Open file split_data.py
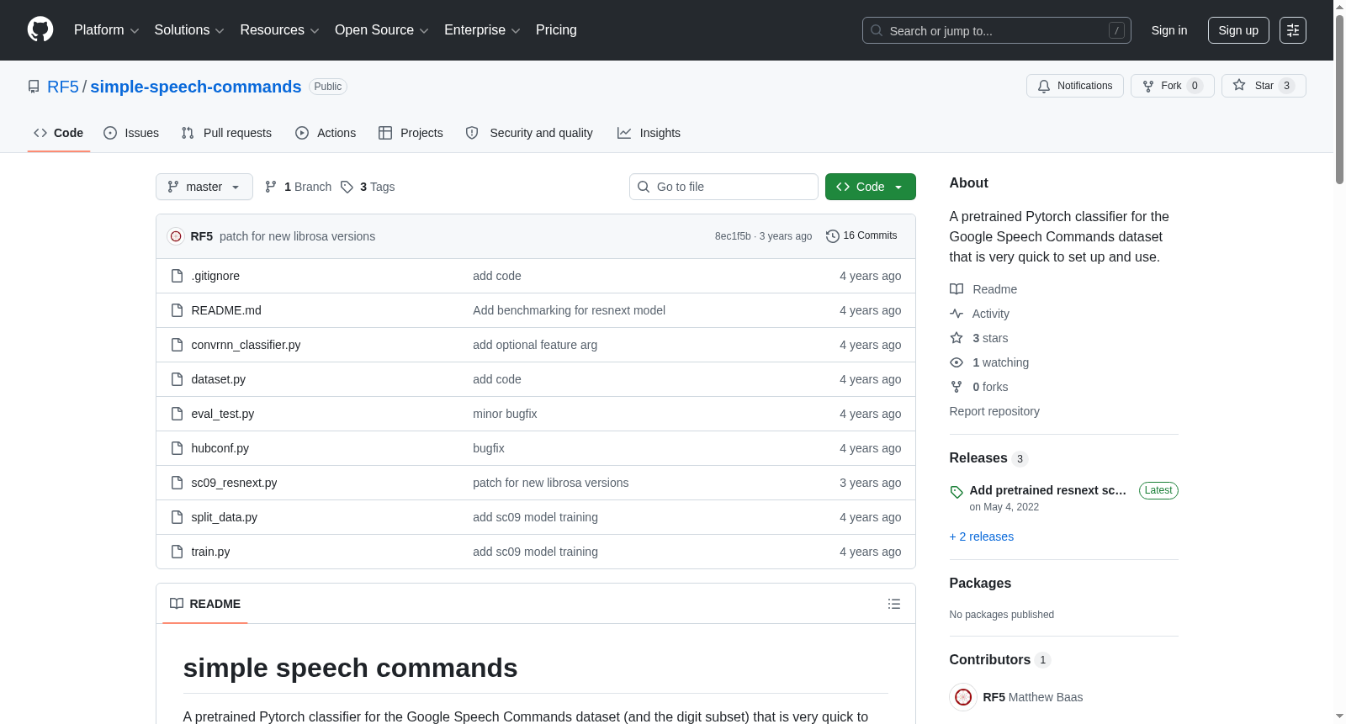Viewport: 1346px width, 724px height. tap(225, 517)
